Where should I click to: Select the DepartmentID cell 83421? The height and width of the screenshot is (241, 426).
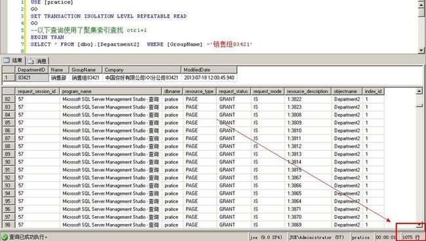(x=32, y=78)
